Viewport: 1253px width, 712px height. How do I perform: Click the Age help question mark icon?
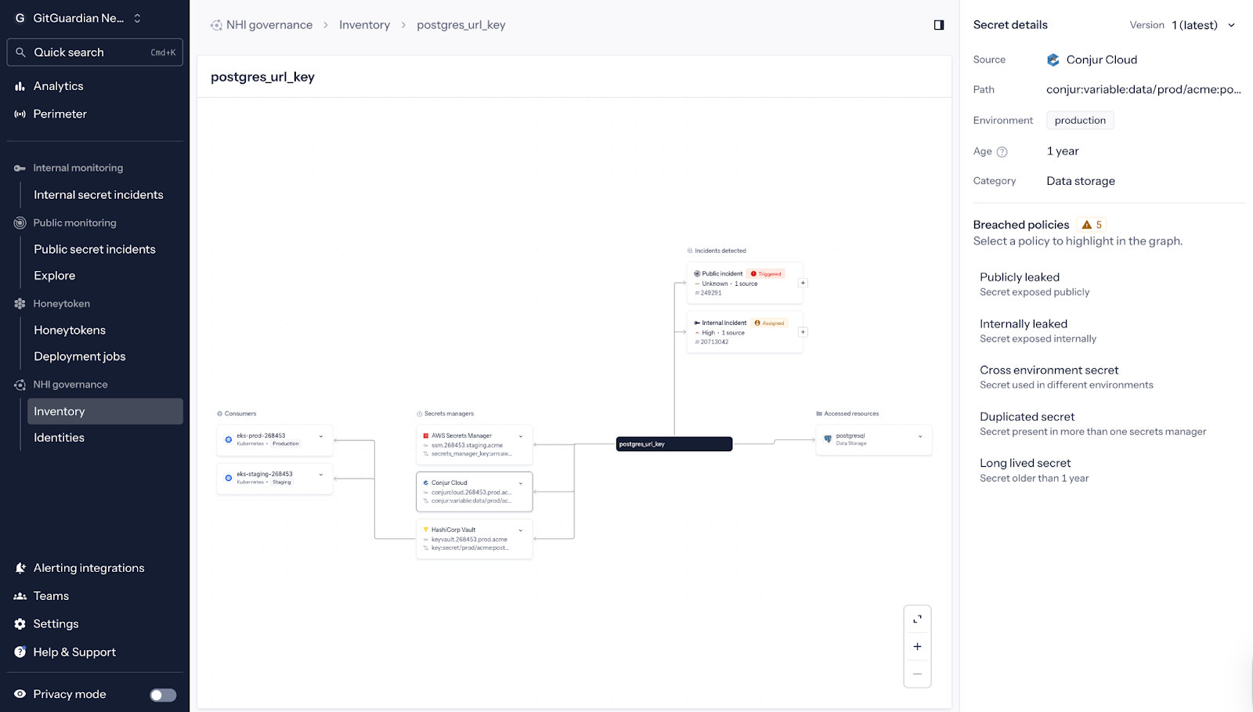pyautogui.click(x=1002, y=152)
